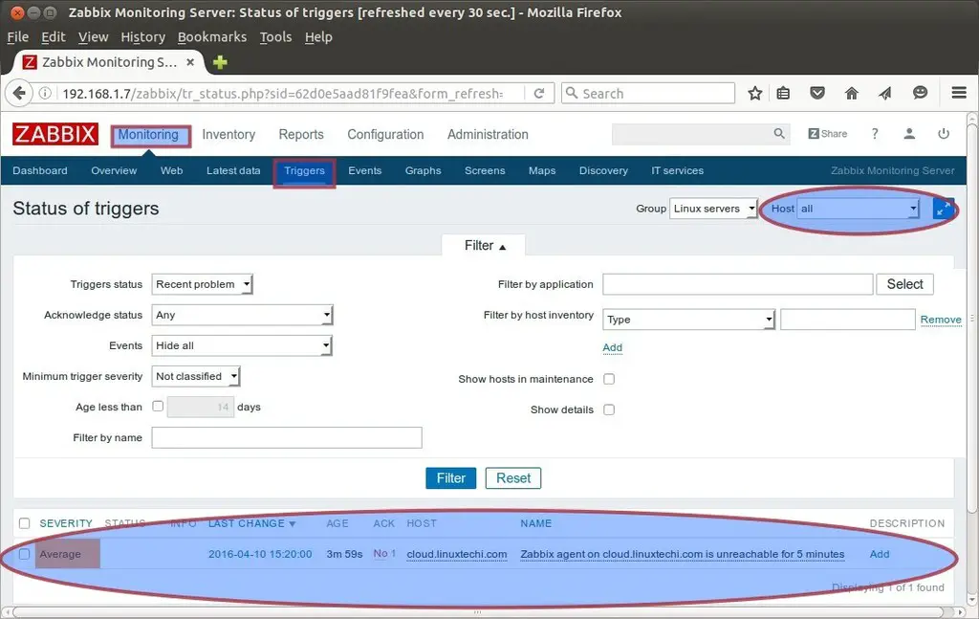
Task: Open Triggers status Recent problem dropdown
Action: pyautogui.click(x=203, y=284)
